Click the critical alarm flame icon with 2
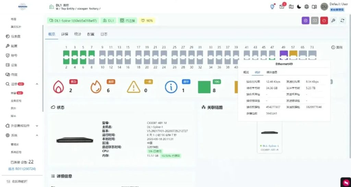The height and width of the screenshot is (187, 351). pyautogui.click(x=58, y=87)
